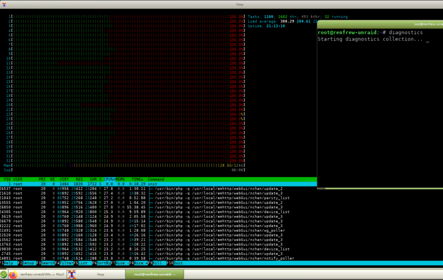443x280 pixels.
Task: Click the Tasks summary line in htop
Action: 298,17
